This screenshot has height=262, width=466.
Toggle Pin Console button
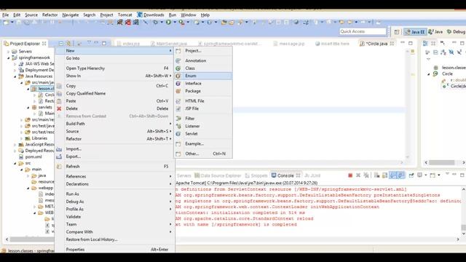coord(411,175)
